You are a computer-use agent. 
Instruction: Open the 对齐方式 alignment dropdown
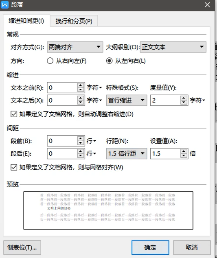[x=75, y=47]
